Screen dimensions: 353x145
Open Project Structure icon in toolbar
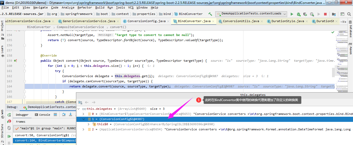[x=334, y=14]
